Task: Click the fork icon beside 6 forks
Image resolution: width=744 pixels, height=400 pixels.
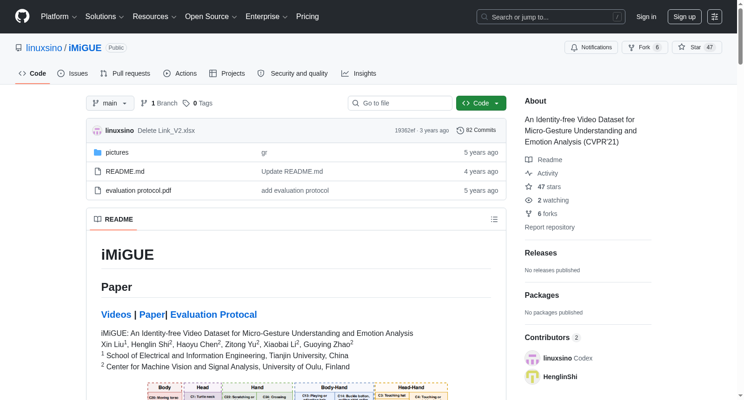Action: 529,214
